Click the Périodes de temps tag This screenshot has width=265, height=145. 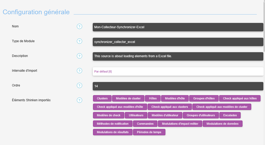tap(149, 132)
